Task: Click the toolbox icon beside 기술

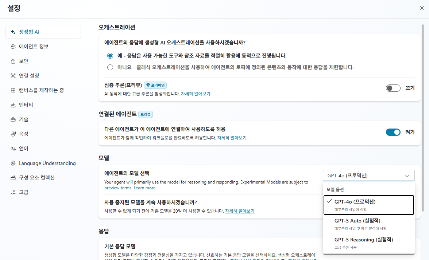Action: tap(13, 119)
